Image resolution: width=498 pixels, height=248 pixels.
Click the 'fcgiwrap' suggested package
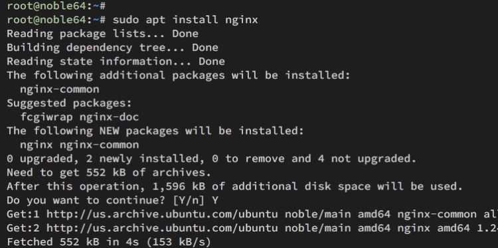[46, 117]
